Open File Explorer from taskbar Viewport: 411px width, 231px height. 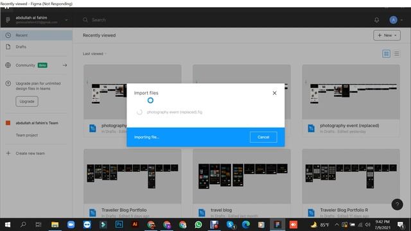pyautogui.click(x=55, y=225)
